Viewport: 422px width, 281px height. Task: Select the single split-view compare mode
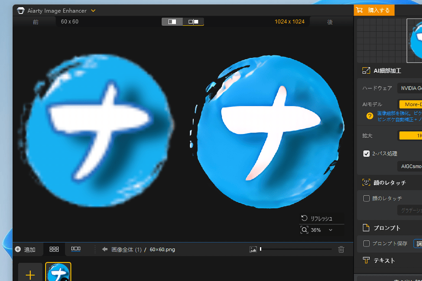(172, 22)
